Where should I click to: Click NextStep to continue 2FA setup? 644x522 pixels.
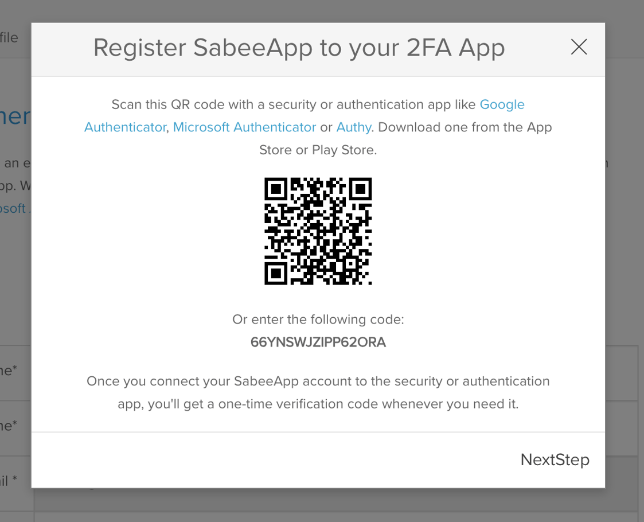click(x=554, y=459)
